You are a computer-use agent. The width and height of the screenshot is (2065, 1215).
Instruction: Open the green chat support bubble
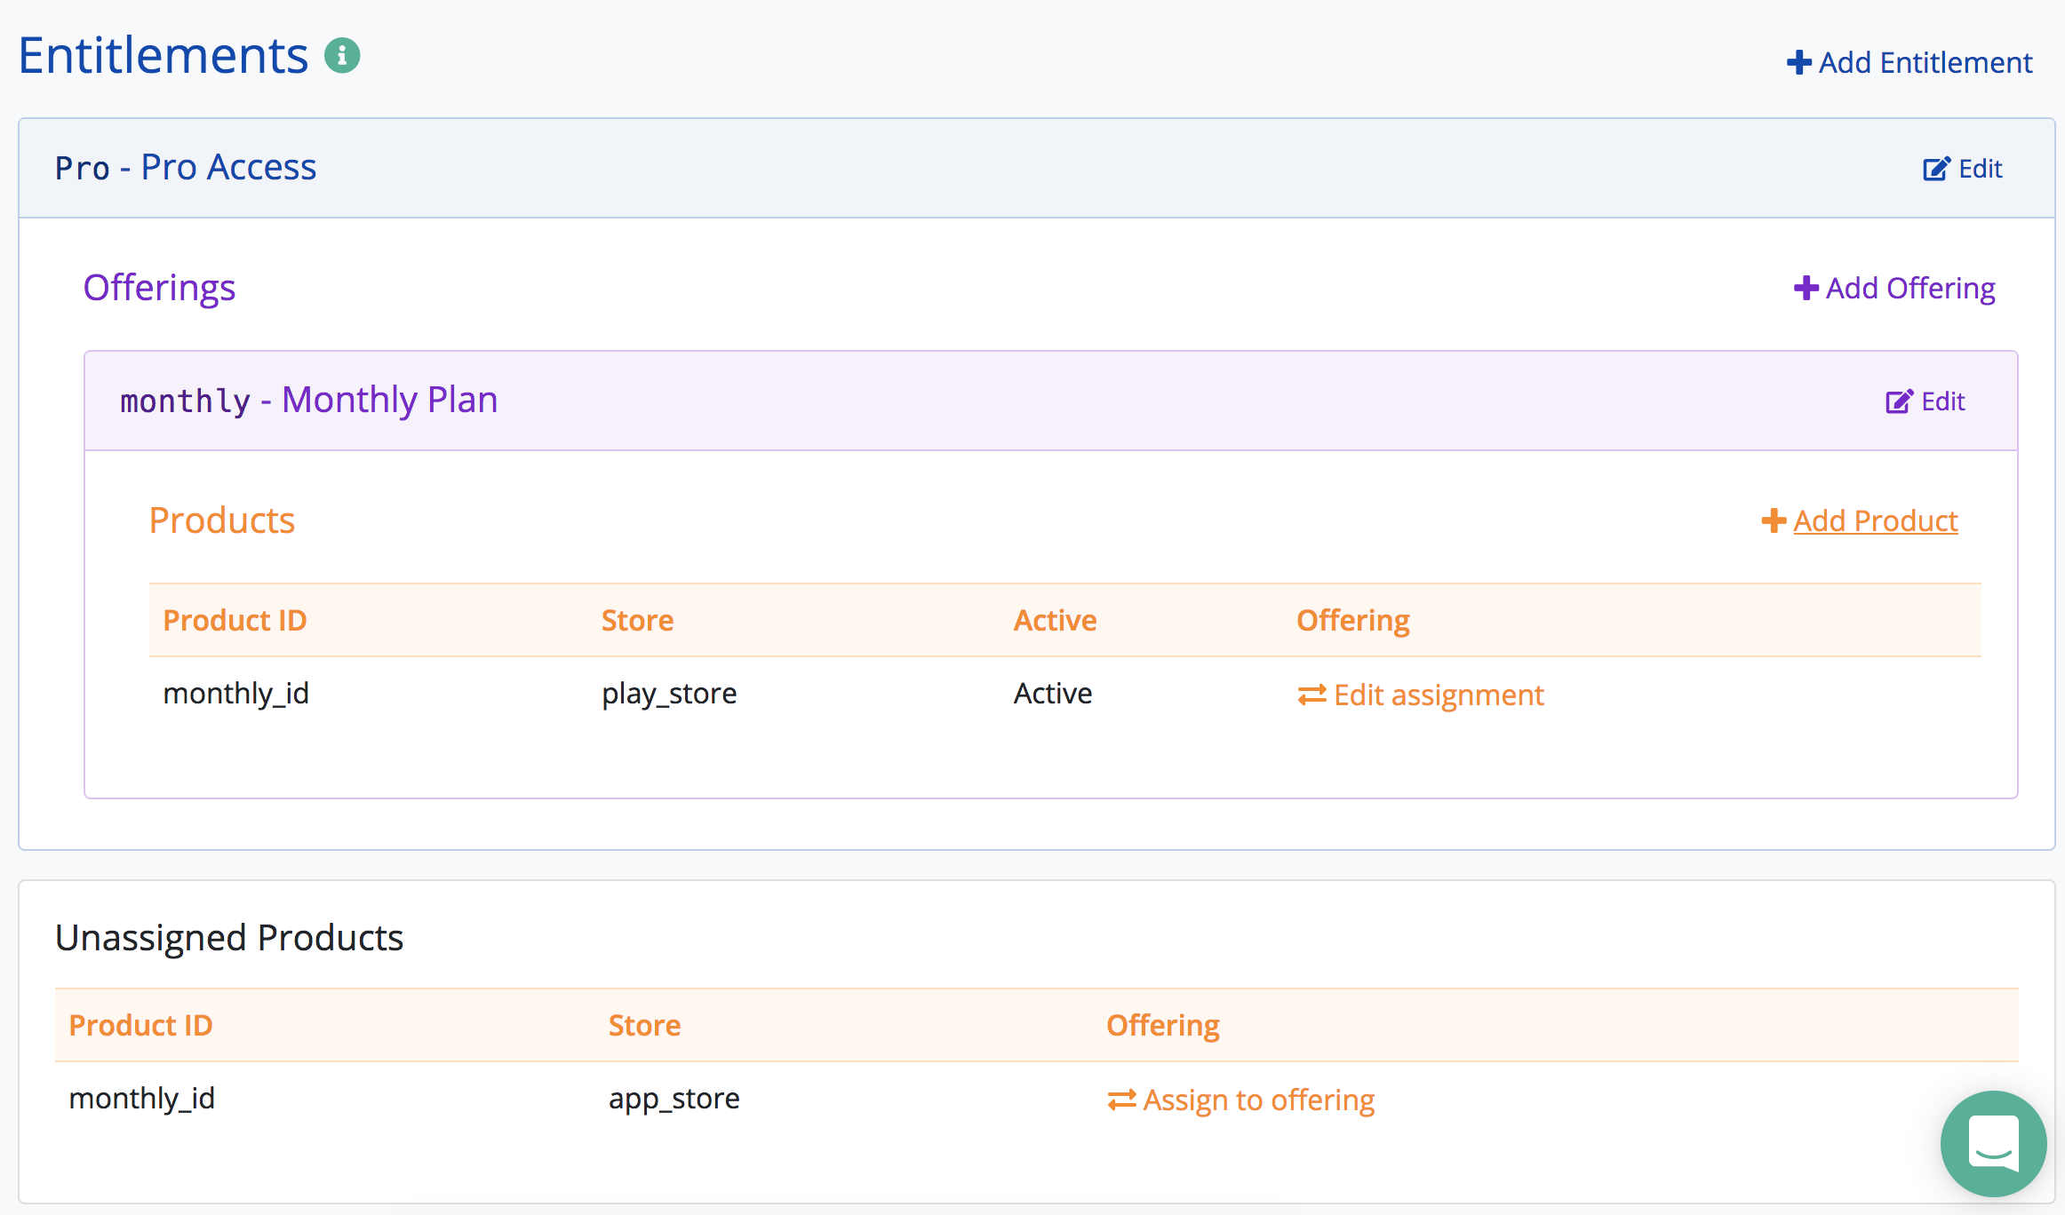pos(1993,1143)
